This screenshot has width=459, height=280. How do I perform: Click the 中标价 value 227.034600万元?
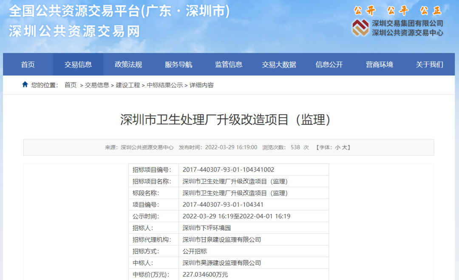(x=205, y=275)
